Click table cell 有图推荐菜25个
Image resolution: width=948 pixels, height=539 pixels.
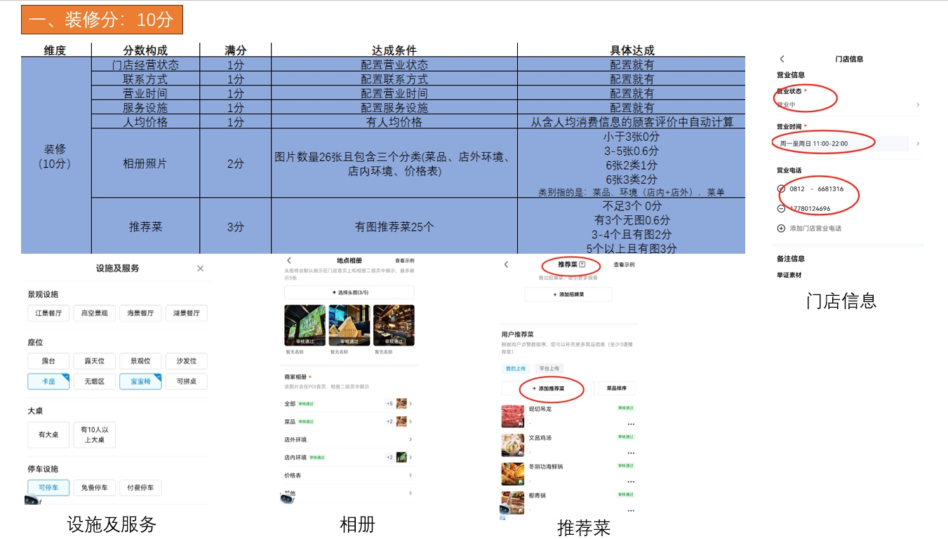click(394, 226)
